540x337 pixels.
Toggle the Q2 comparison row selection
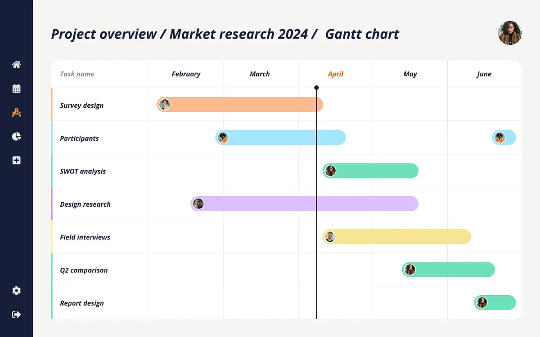(x=84, y=270)
